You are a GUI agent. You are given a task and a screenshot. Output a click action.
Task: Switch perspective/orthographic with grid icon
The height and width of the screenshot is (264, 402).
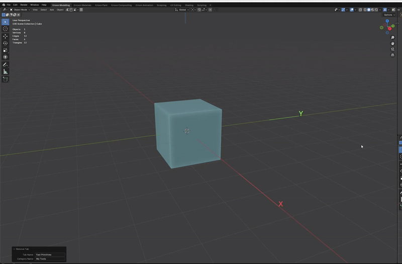point(392,55)
